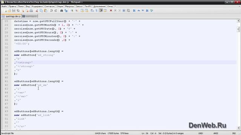Open the Дополнения menu

tap(99, 6)
